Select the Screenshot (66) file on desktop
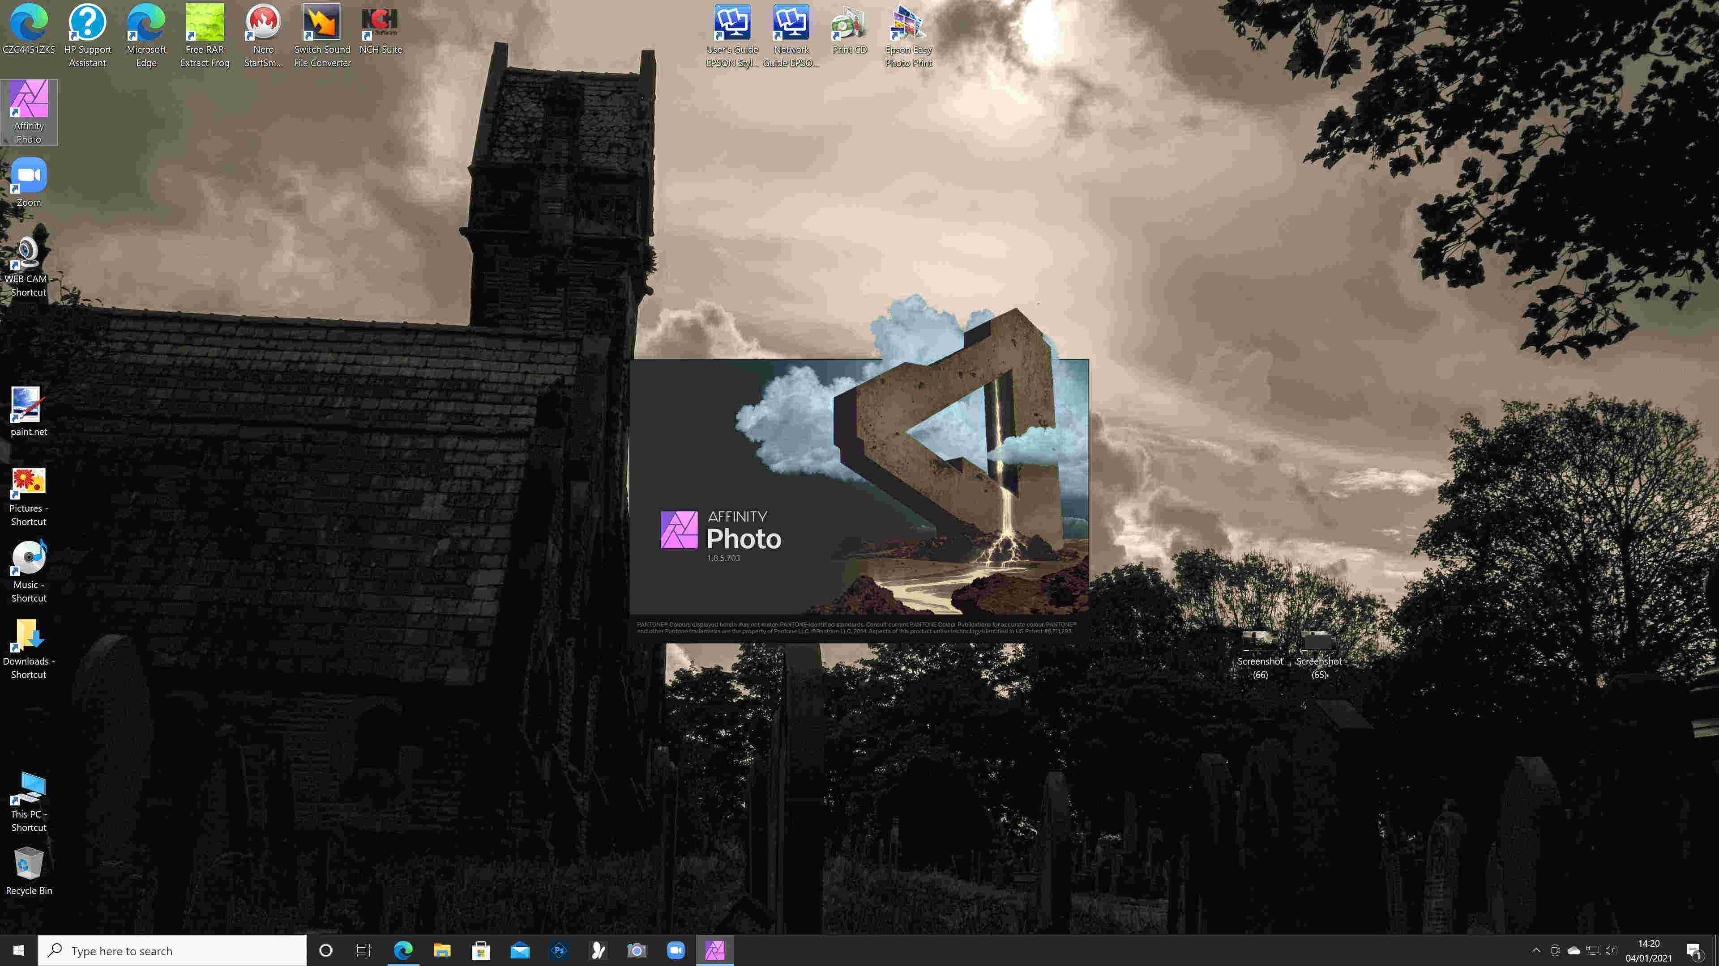Image resolution: width=1719 pixels, height=966 pixels. click(1260, 655)
